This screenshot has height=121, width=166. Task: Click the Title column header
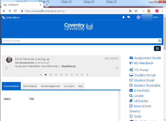(31, 99)
